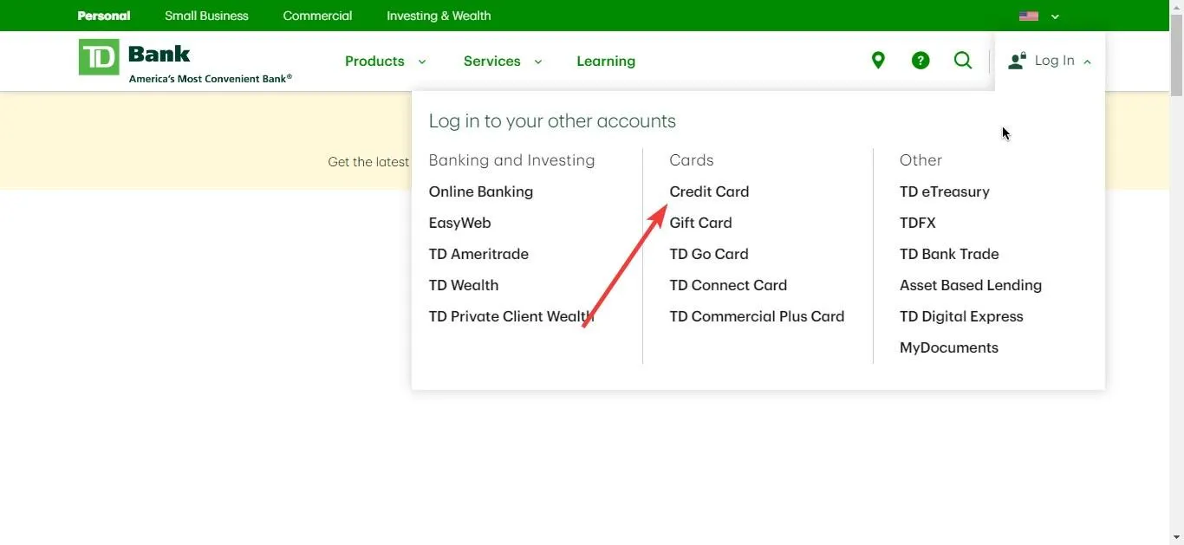The height and width of the screenshot is (545, 1184).
Task: Switch to the Commercial tab
Action: (317, 16)
